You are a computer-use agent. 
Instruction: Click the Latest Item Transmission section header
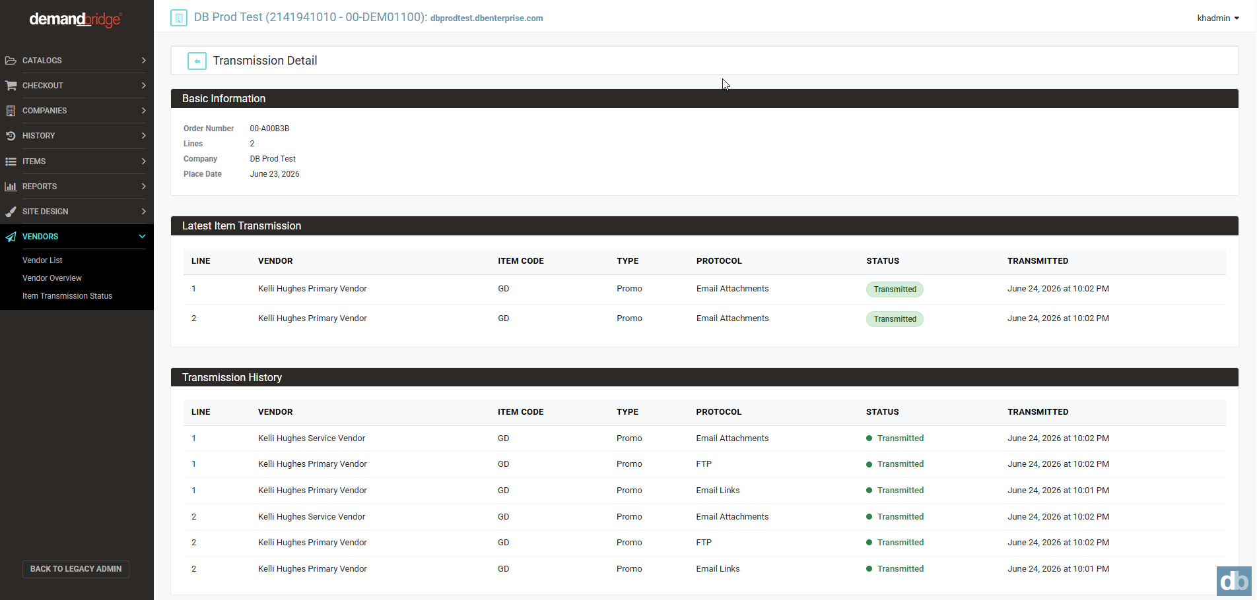click(704, 226)
